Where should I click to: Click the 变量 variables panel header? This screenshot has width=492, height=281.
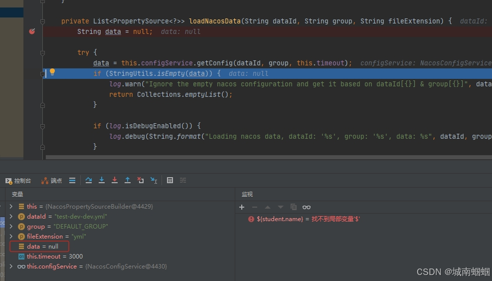click(x=17, y=194)
